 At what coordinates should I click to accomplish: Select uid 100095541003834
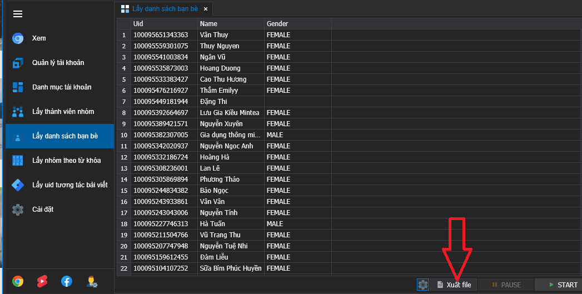click(x=161, y=57)
